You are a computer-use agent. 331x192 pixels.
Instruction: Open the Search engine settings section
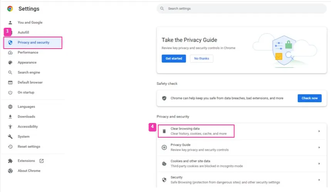point(29,72)
